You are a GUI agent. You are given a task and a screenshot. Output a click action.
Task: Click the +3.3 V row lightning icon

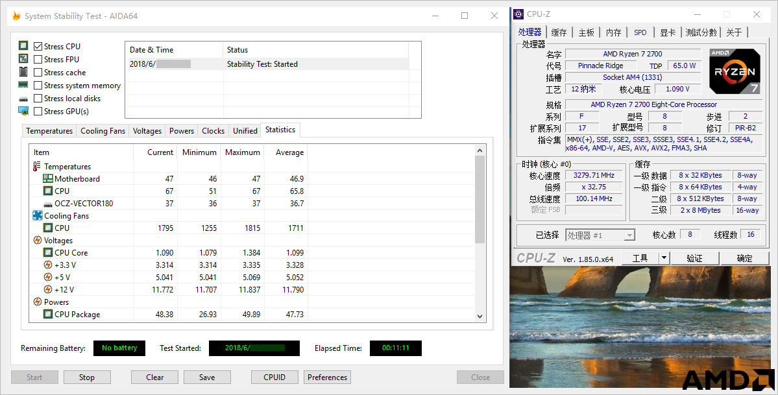[47, 265]
